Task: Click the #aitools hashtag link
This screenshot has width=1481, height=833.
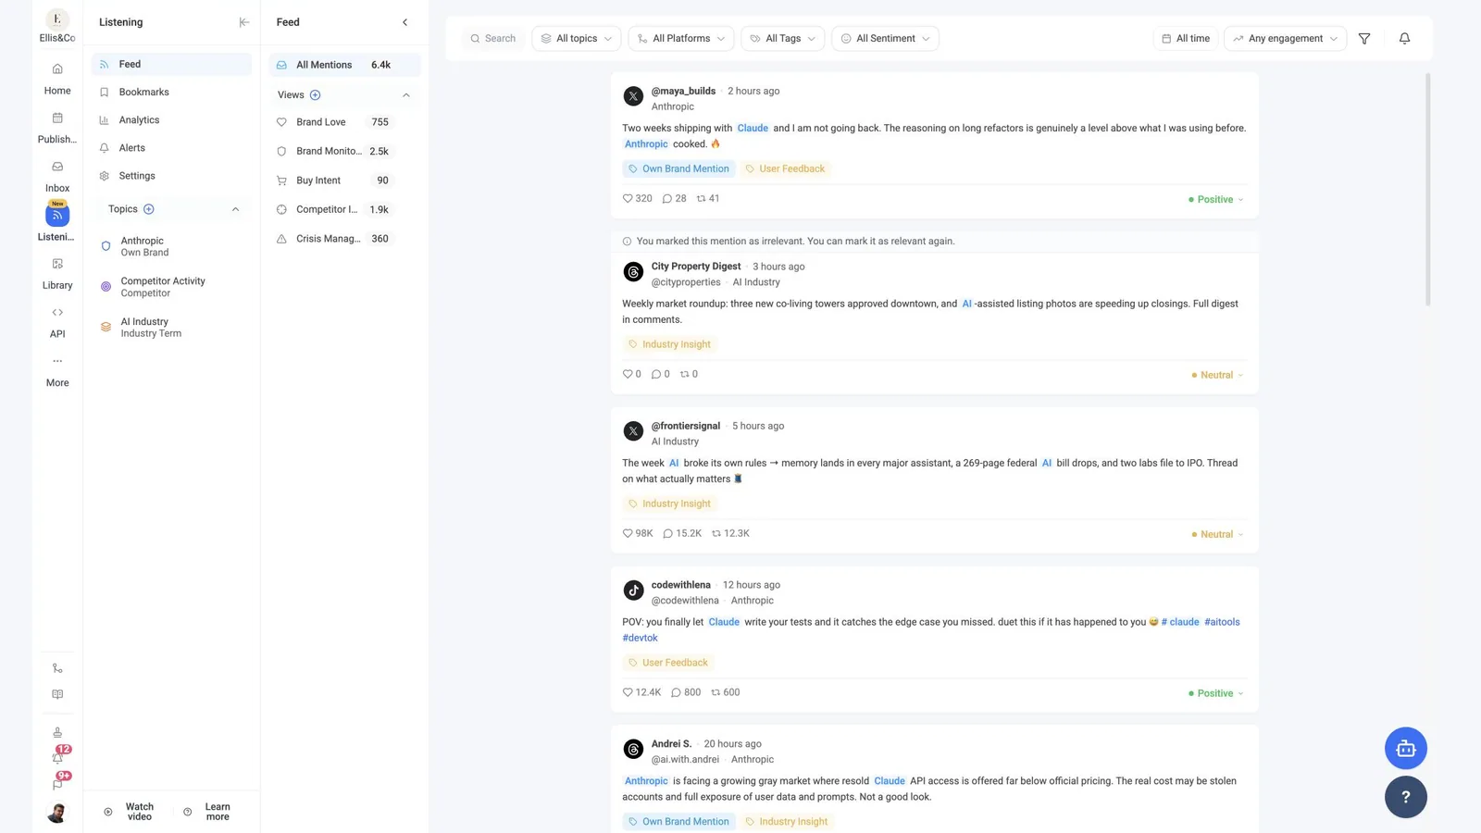Action: coord(1222,622)
